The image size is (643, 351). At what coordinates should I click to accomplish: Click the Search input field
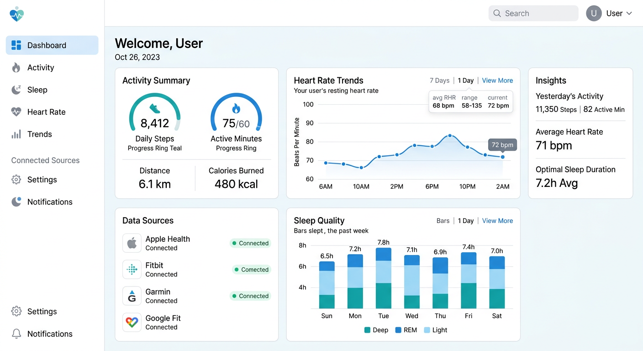pyautogui.click(x=533, y=13)
